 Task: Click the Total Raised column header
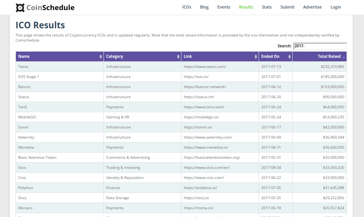(x=319, y=57)
